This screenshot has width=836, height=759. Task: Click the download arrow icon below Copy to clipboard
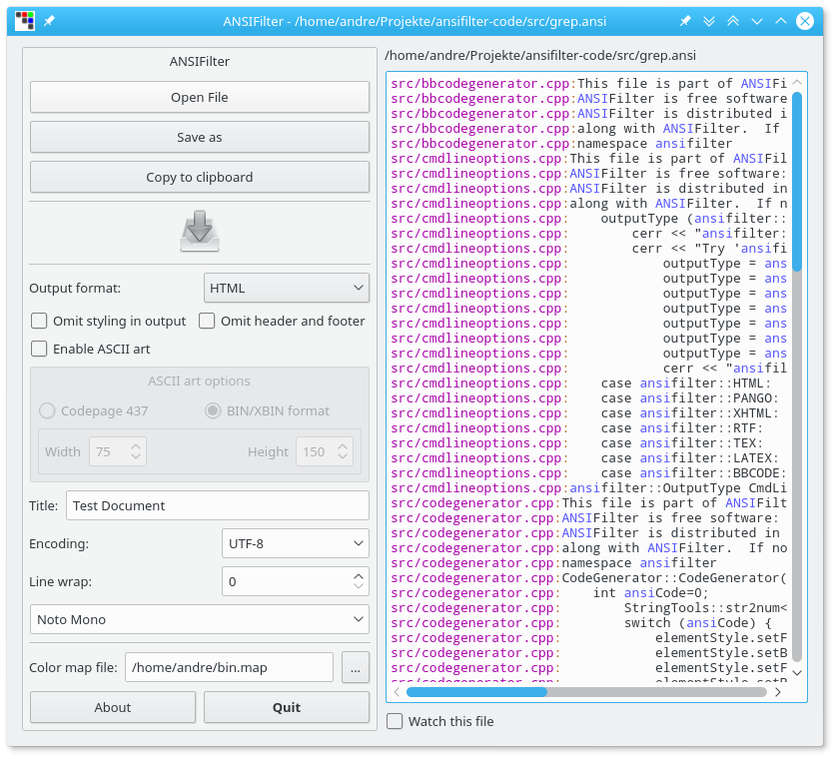click(x=200, y=232)
